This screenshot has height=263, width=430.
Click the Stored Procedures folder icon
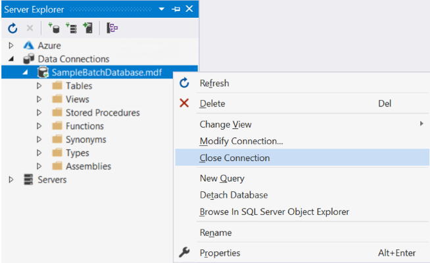[x=57, y=112]
